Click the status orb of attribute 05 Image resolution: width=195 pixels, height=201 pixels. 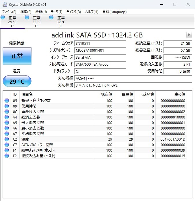7,100
